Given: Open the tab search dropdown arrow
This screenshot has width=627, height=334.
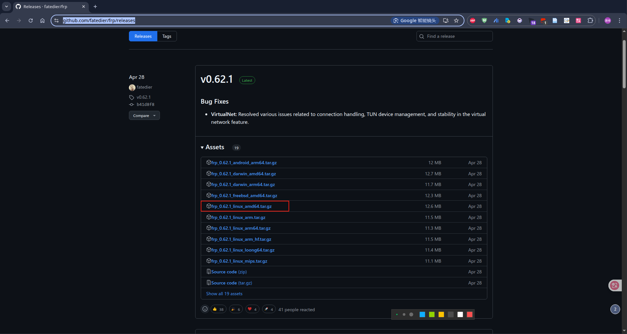Looking at the screenshot, I should pos(6,7).
